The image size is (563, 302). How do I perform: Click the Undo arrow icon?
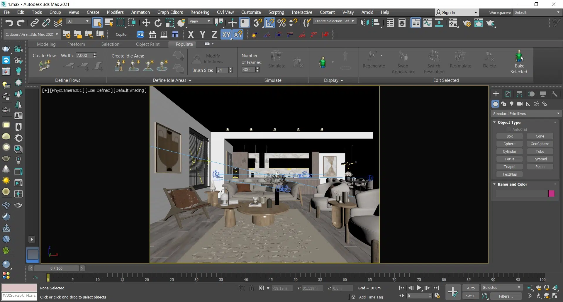point(9,23)
